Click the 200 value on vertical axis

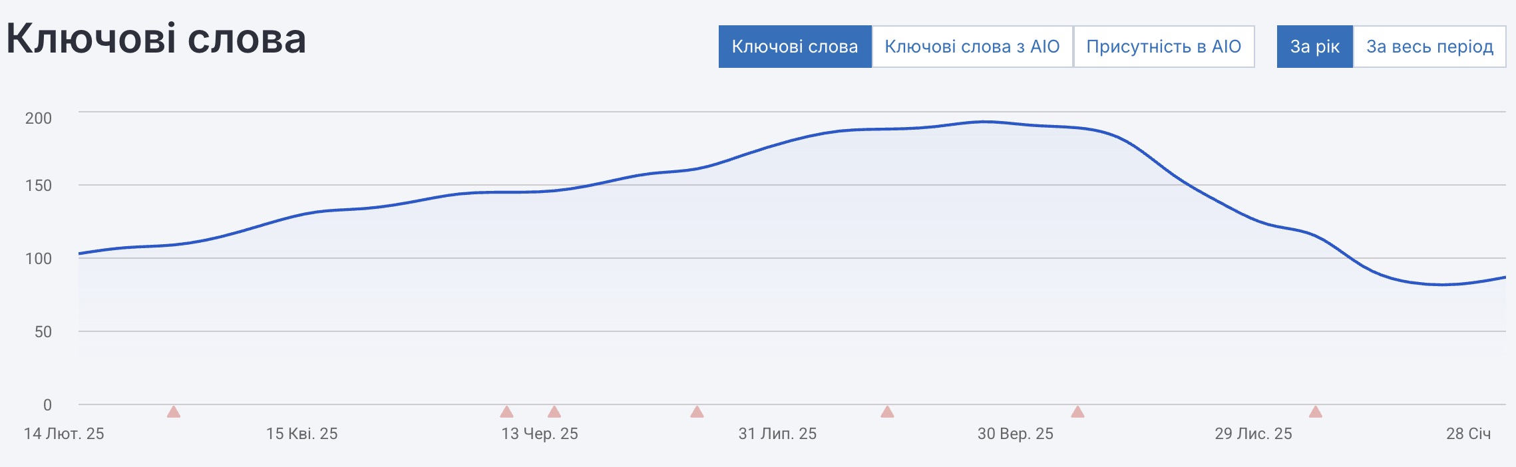click(x=38, y=118)
